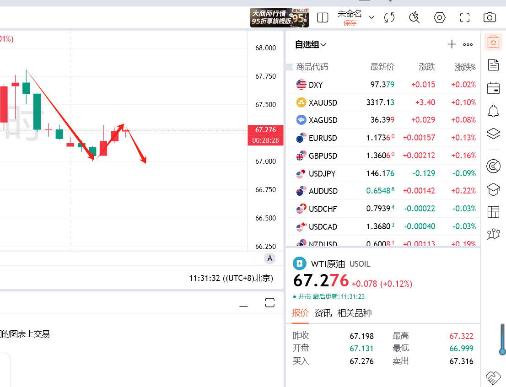This screenshot has width=506, height=387.
Task: Click the replay/refresh arrows icon
Action: click(389, 17)
